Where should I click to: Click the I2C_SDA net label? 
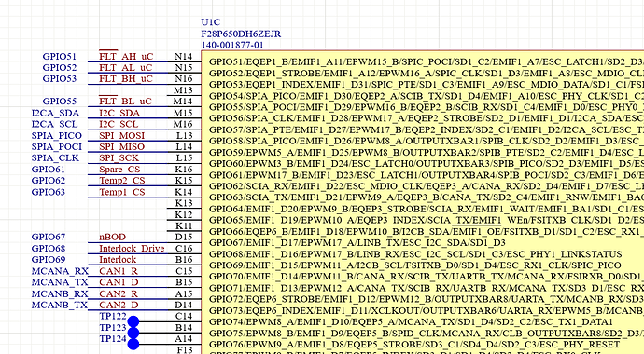tap(119, 113)
